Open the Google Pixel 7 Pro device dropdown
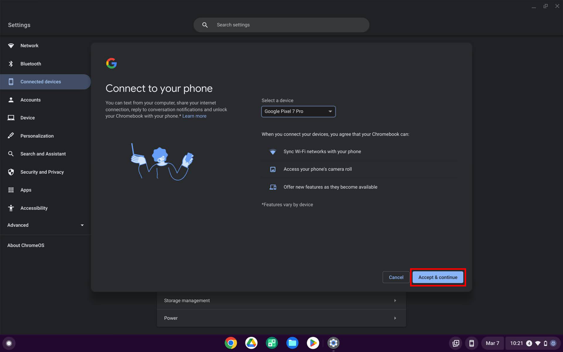This screenshot has width=563, height=352. (x=298, y=111)
